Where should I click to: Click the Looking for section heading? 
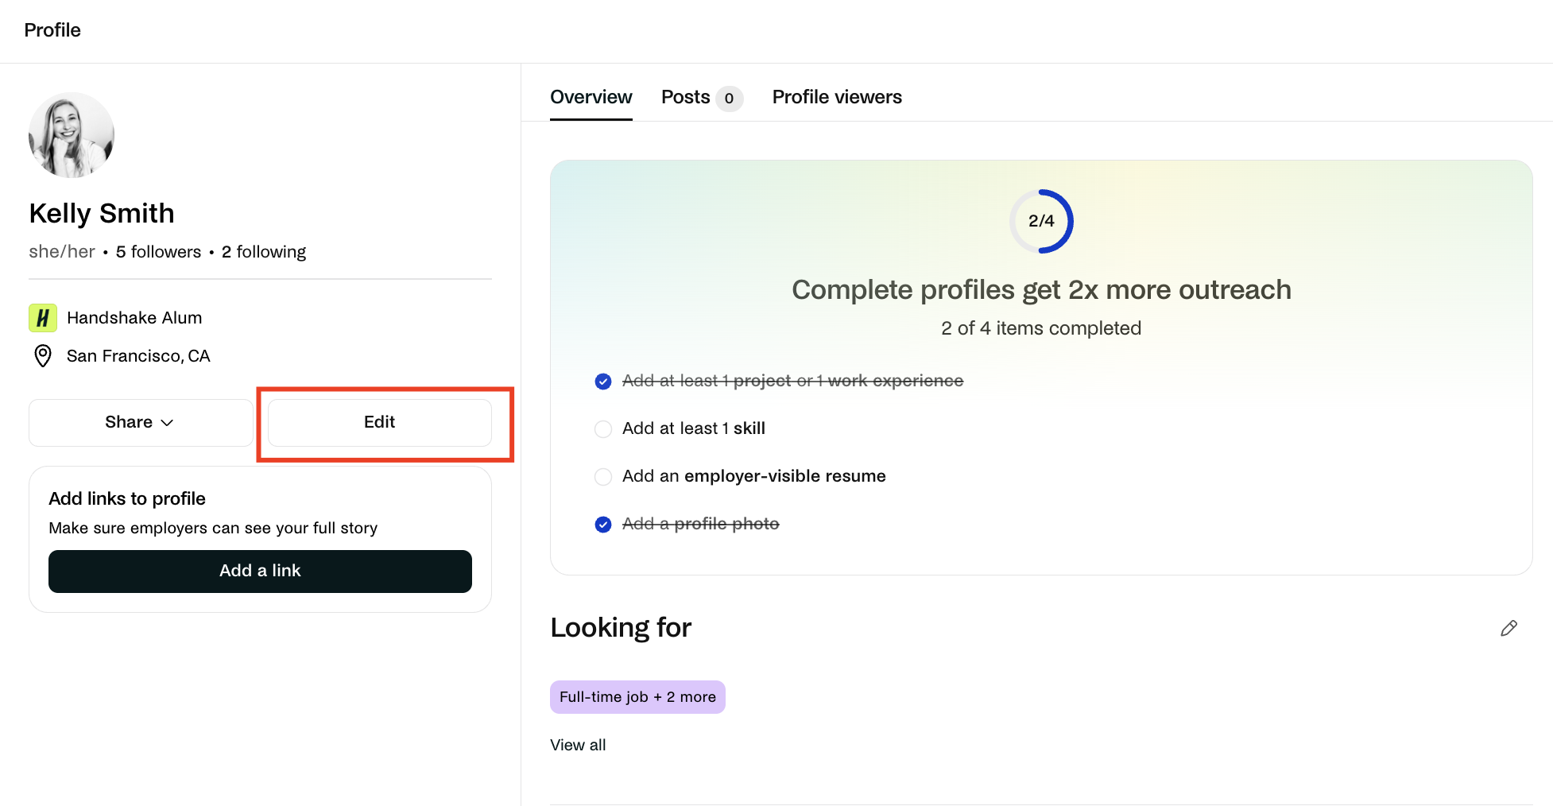[x=621, y=628]
